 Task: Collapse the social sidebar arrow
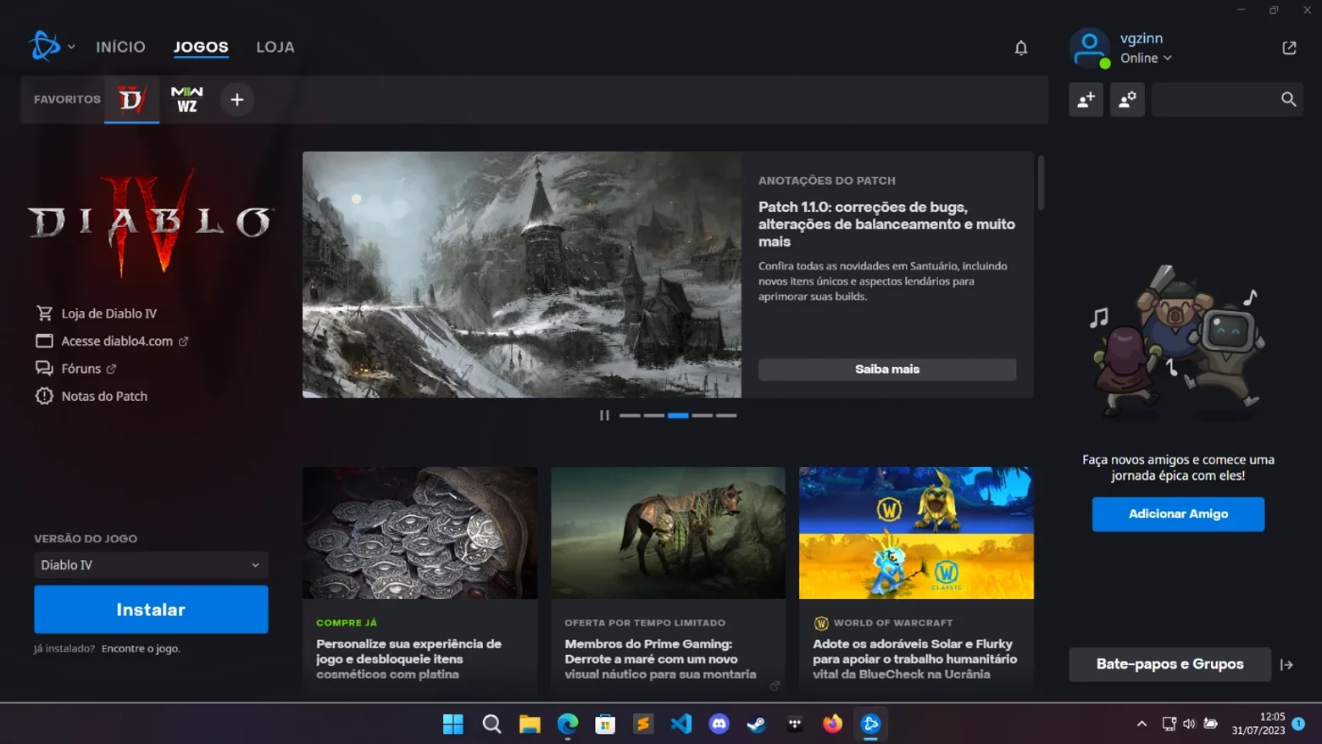tap(1286, 665)
